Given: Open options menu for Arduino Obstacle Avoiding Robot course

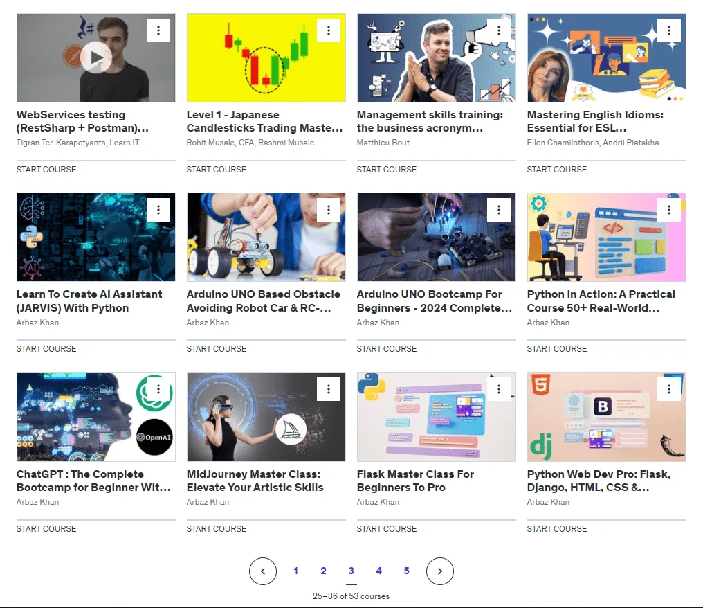Looking at the screenshot, I should (329, 210).
